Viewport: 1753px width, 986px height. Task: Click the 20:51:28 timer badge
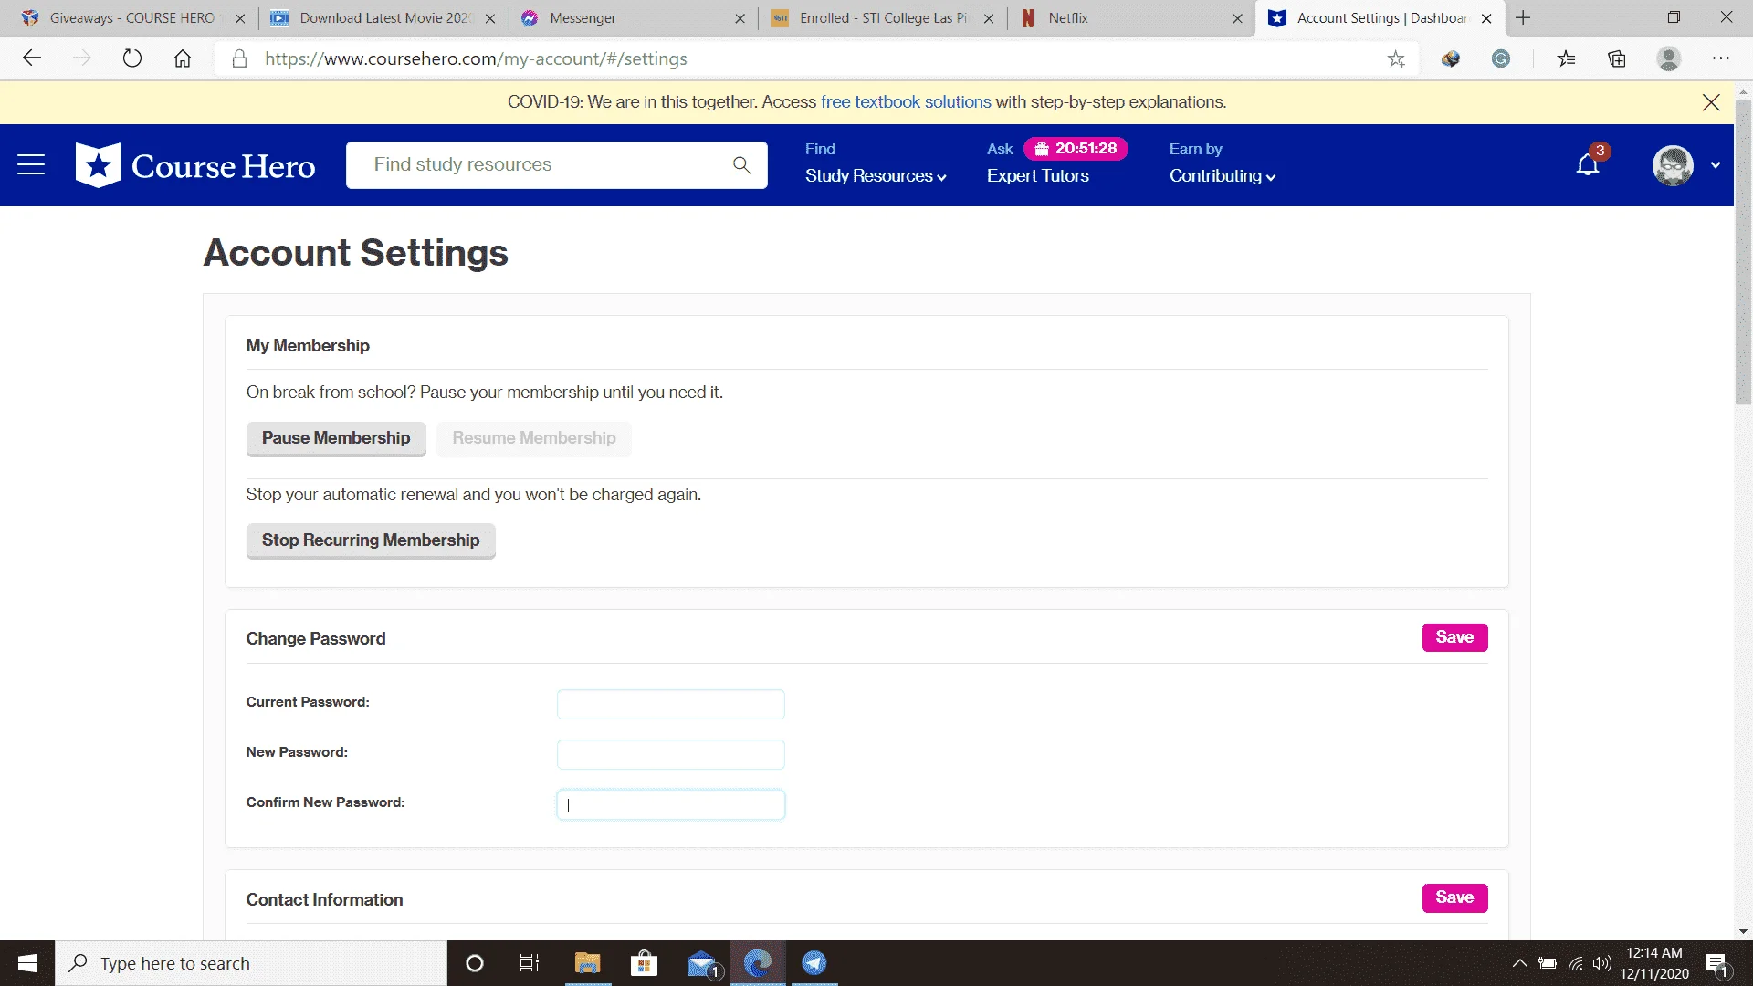click(1076, 149)
